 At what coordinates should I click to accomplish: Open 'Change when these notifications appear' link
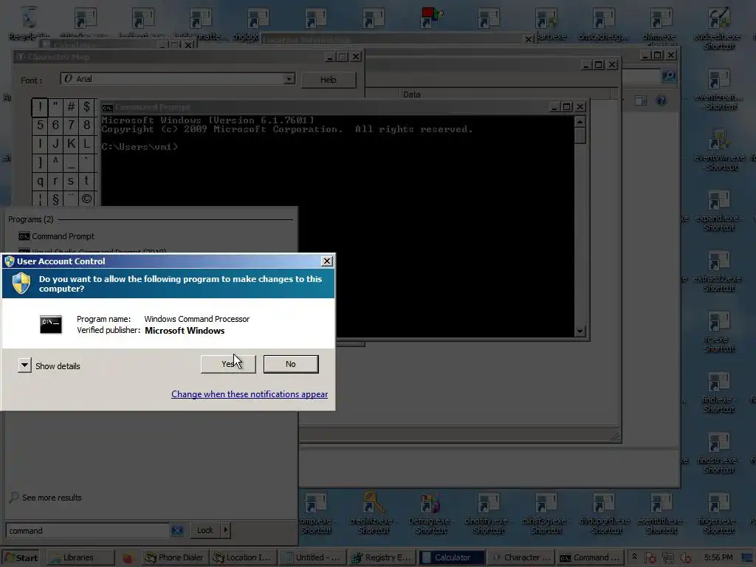250,394
